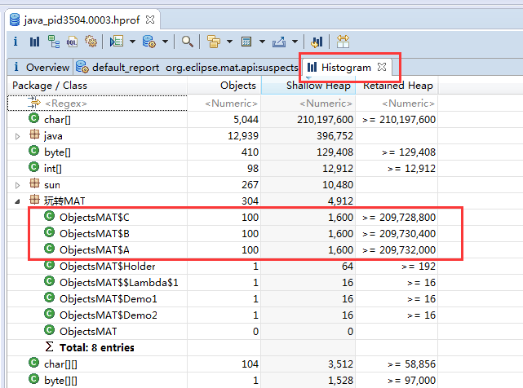
Task: Create a histogram from toolbar icon
Action: [34, 42]
